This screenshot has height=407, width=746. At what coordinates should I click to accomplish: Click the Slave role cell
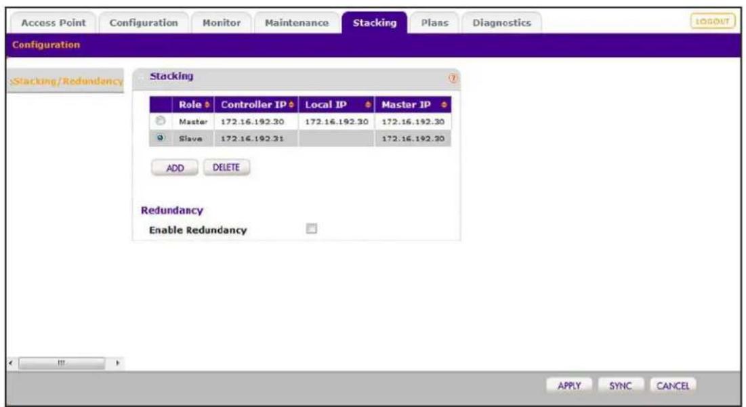(x=193, y=138)
